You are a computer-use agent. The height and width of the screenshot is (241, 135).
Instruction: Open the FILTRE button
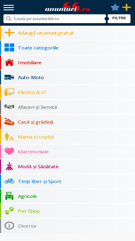pos(119,18)
